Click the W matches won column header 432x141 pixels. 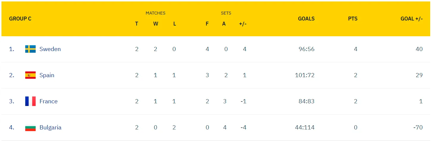(x=156, y=24)
